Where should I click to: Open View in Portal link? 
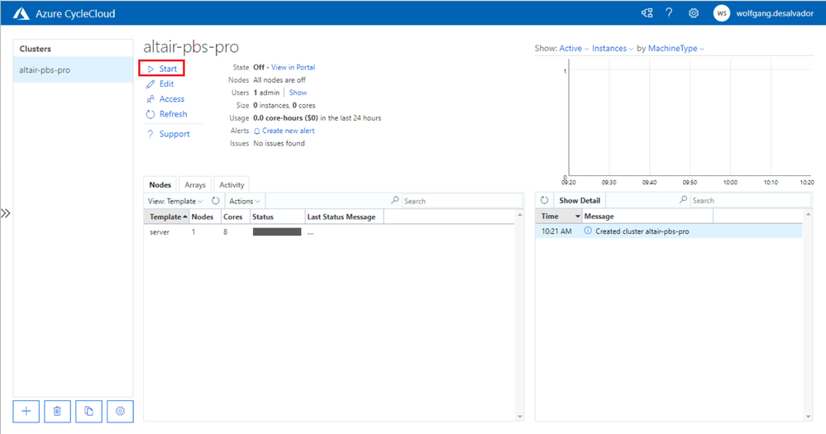click(x=293, y=68)
